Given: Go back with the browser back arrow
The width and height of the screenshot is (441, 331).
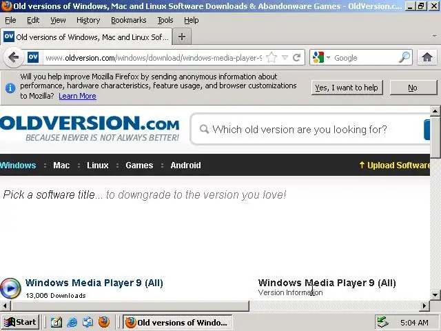Looking at the screenshot, I should point(14,58).
